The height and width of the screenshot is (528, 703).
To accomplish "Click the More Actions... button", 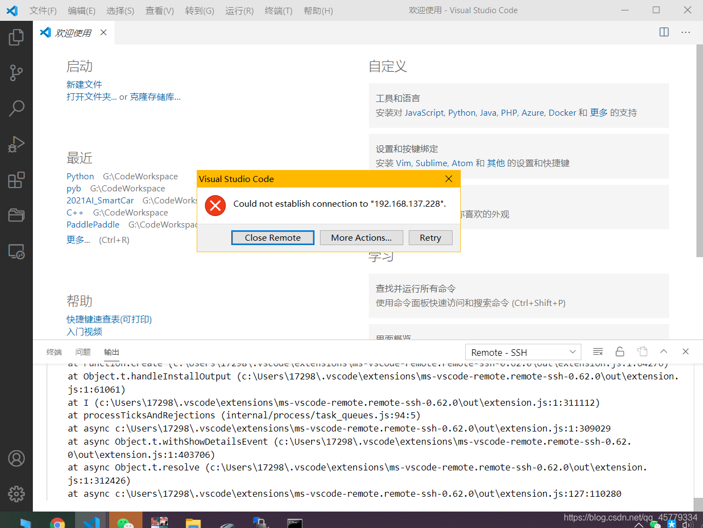I will [361, 237].
